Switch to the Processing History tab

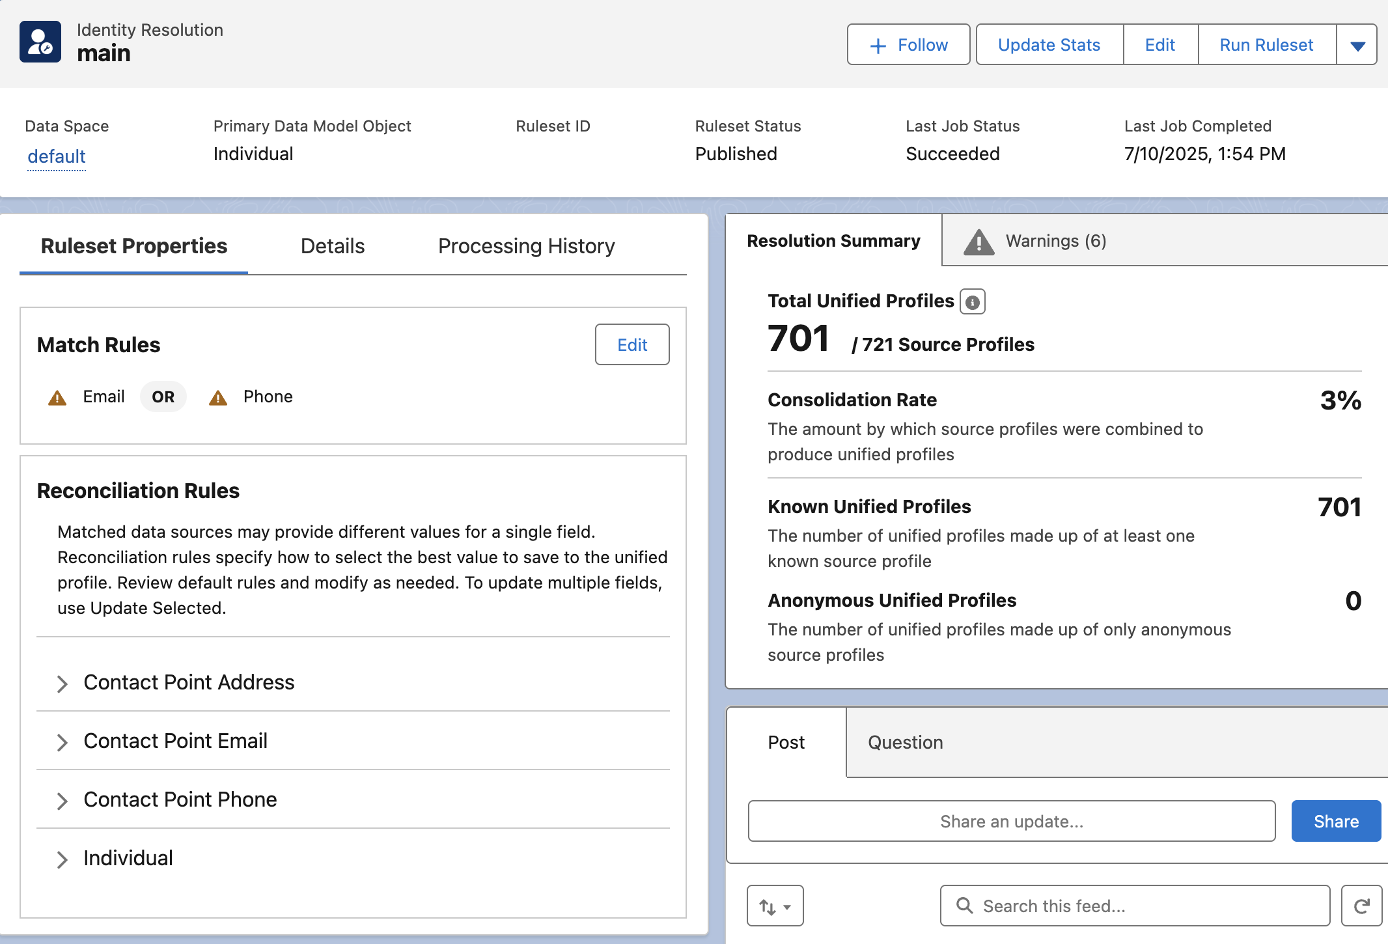pyautogui.click(x=526, y=246)
